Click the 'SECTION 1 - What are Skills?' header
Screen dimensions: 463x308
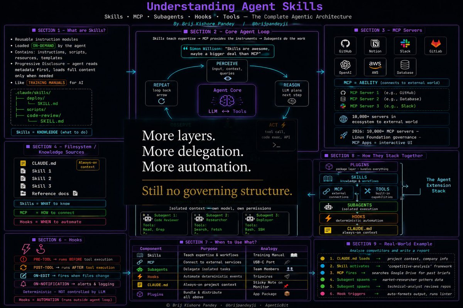coord(68,30)
